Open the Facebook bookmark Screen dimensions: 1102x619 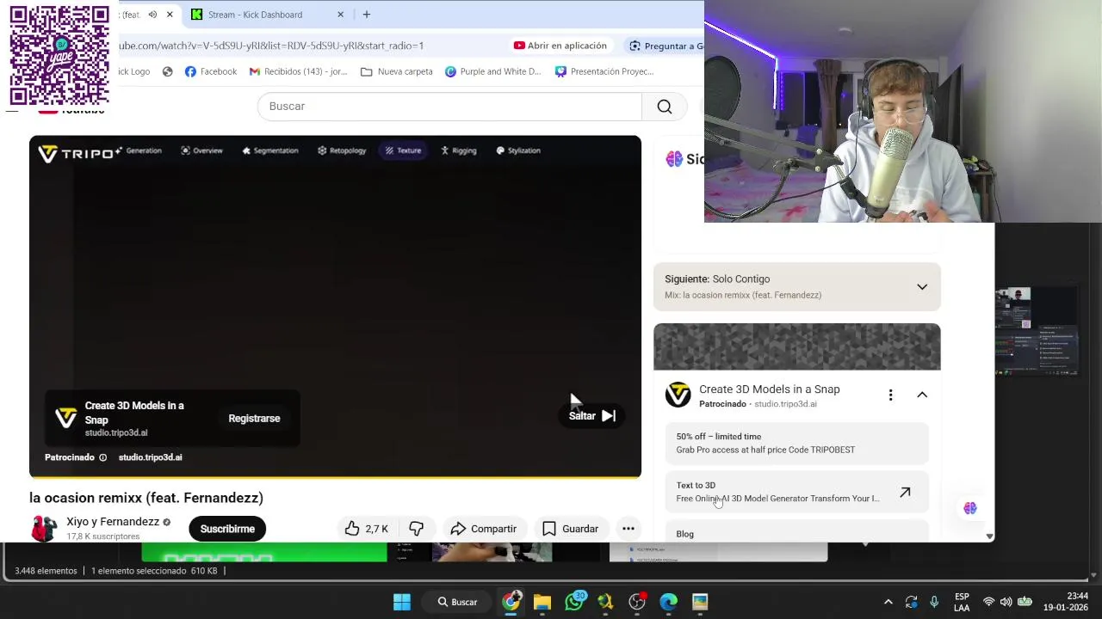point(211,71)
